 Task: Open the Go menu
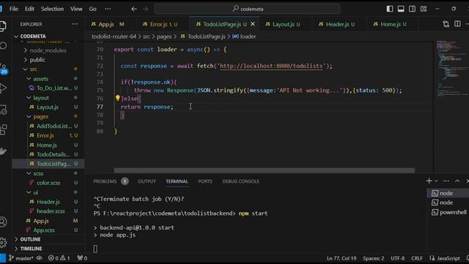(x=93, y=9)
